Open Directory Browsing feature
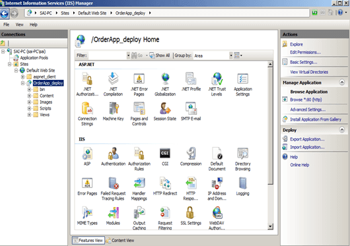Image resolution: width=350 pixels, height=246 pixels. tap(243, 159)
